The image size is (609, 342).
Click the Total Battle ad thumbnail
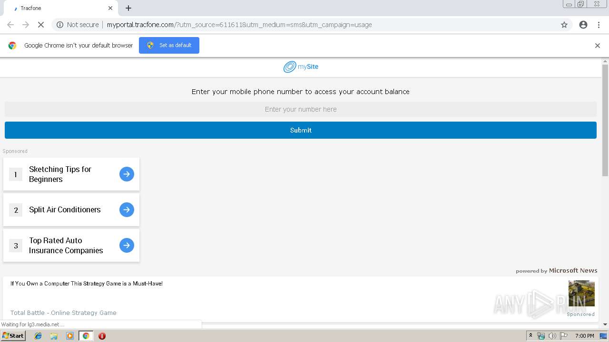(x=581, y=293)
